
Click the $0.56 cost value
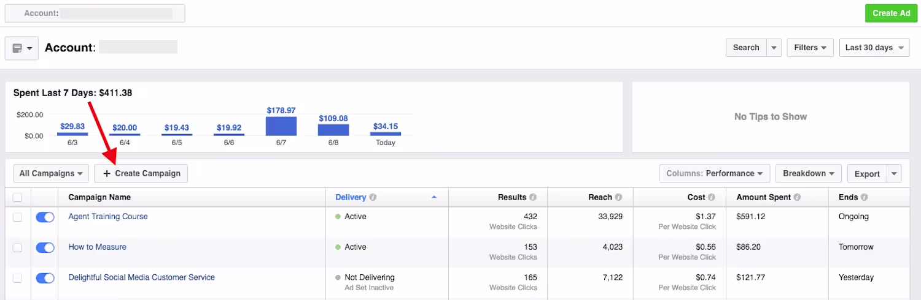point(704,247)
